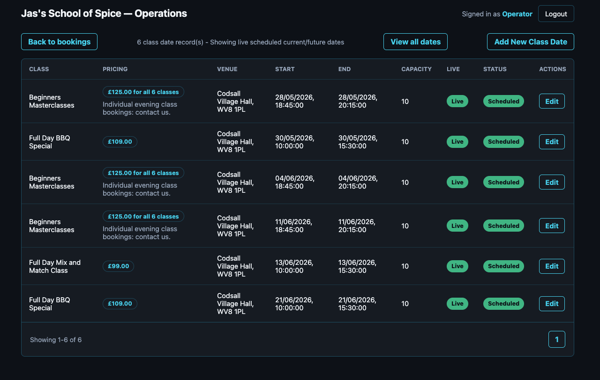This screenshot has width=600, height=380.
Task: Click Scheduled status badge for 28/05/2026 class
Action: tap(503, 101)
